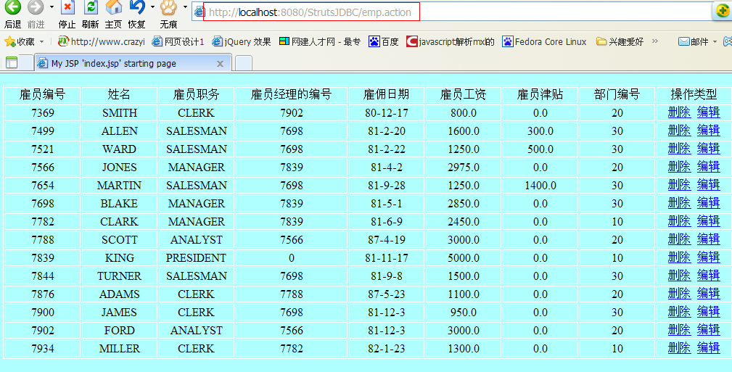This screenshot has width=732, height=372.
Task: Edit SMITH with 编辑 link
Action: pyautogui.click(x=708, y=112)
